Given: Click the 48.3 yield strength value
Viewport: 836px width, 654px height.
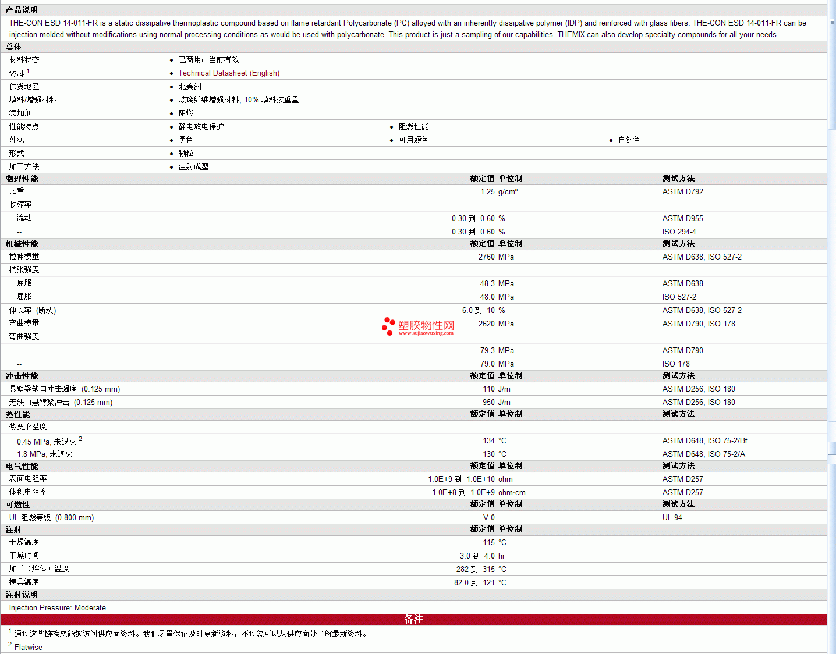Looking at the screenshot, I should (x=487, y=283).
